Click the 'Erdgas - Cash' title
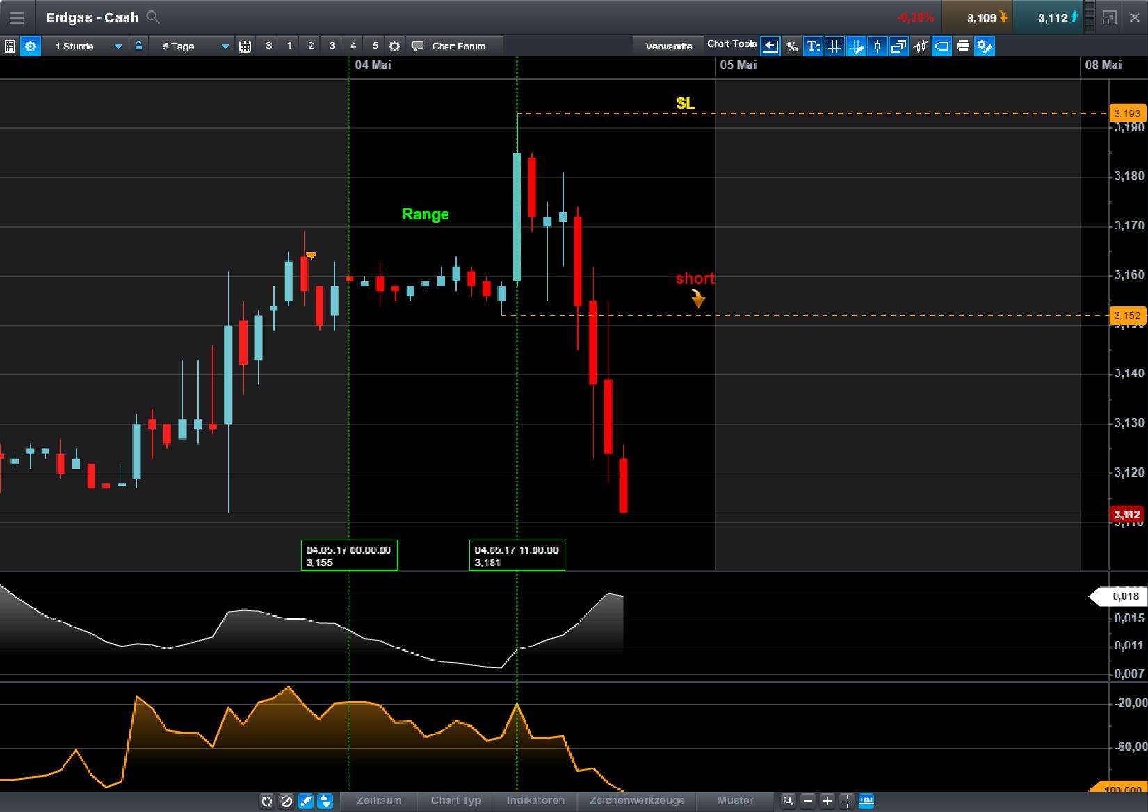 [92, 17]
